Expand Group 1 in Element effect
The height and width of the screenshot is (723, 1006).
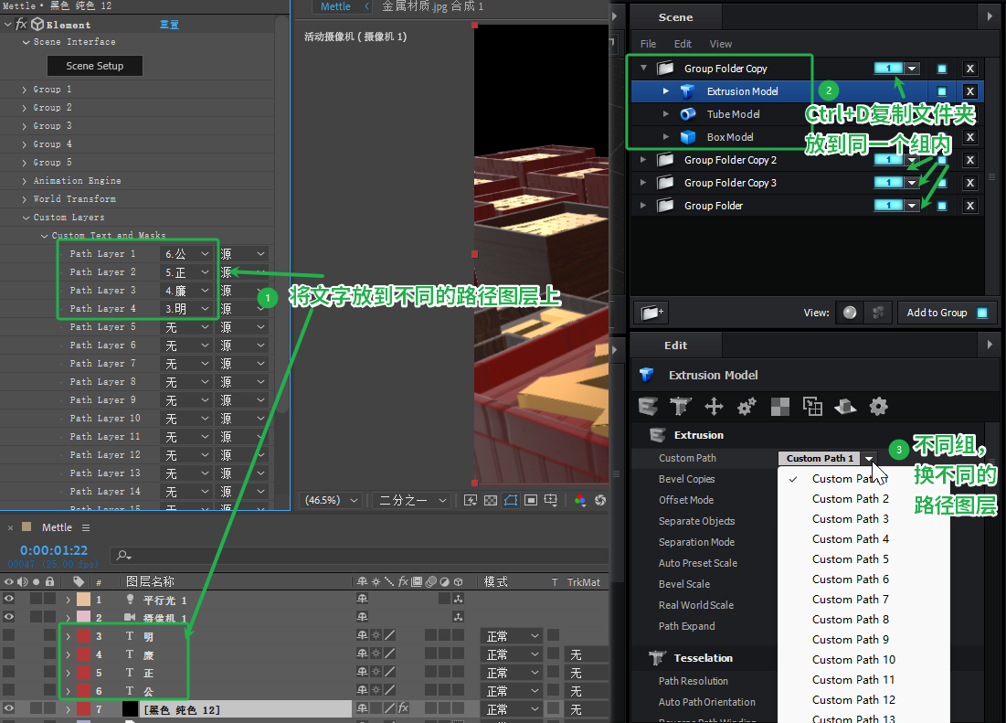[25, 90]
